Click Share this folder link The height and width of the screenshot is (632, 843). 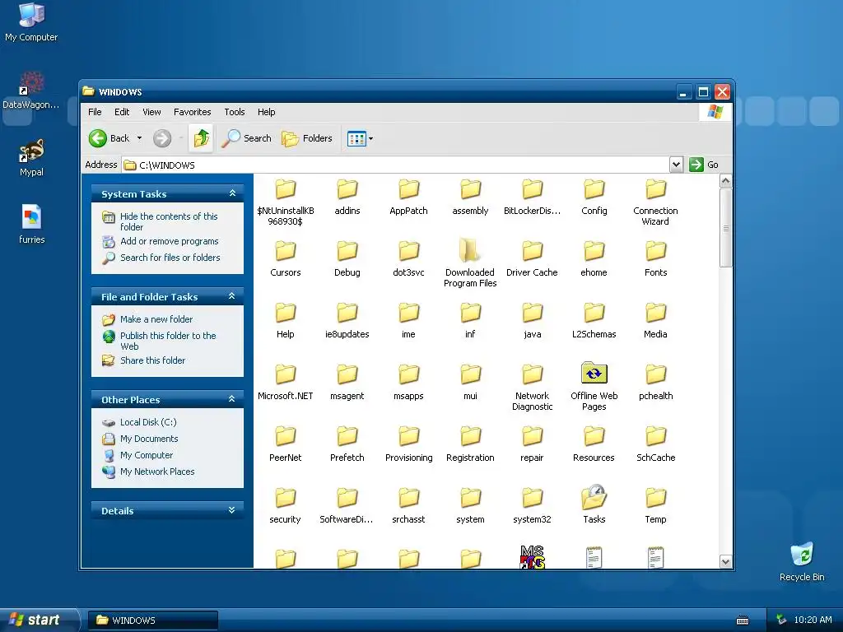[152, 360]
